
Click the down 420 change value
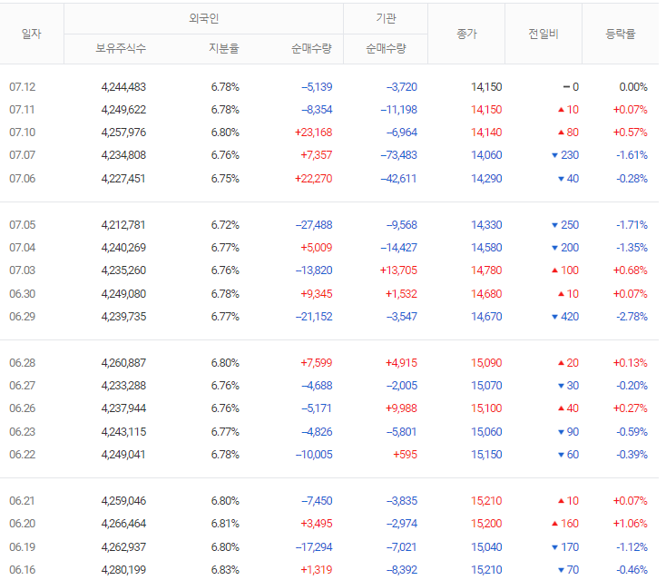[x=565, y=317]
